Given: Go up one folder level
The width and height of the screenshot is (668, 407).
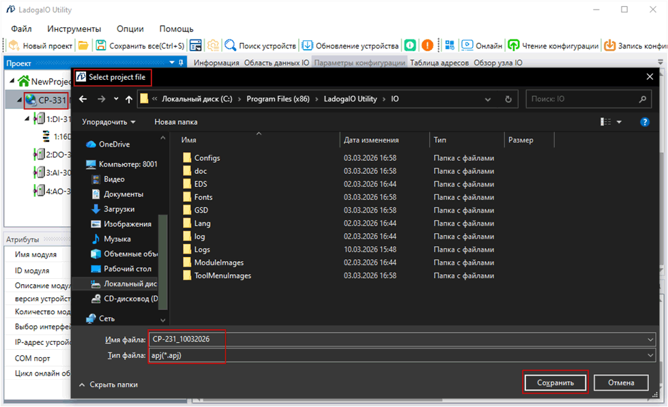Looking at the screenshot, I should [129, 100].
